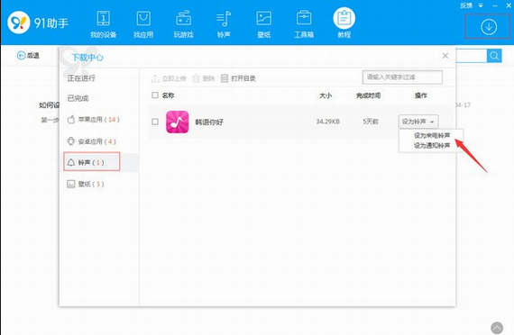Open the 壁纸 picture icon
Viewport: 514px width, 335px height.
(x=263, y=18)
